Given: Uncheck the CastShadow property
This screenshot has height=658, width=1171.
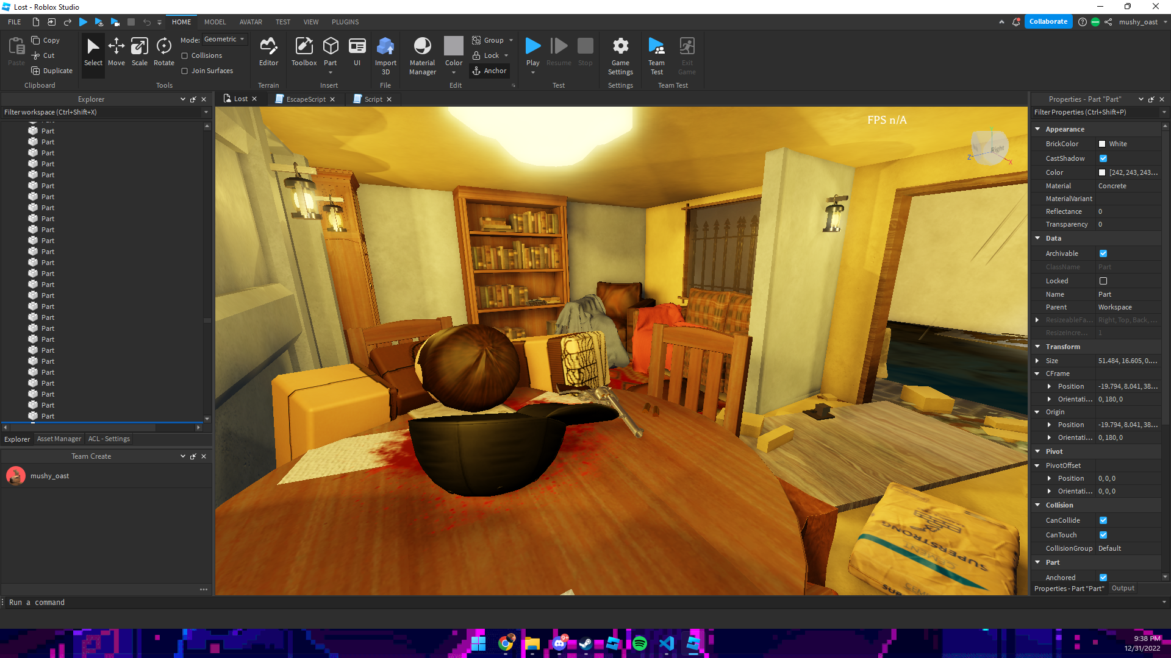Looking at the screenshot, I should coord(1103,158).
